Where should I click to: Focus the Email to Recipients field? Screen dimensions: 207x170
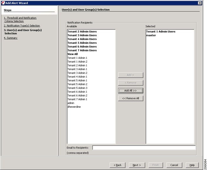[x=144, y=148]
